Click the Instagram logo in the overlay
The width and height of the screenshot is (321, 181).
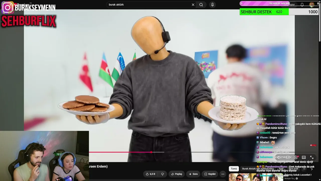tap(8, 8)
